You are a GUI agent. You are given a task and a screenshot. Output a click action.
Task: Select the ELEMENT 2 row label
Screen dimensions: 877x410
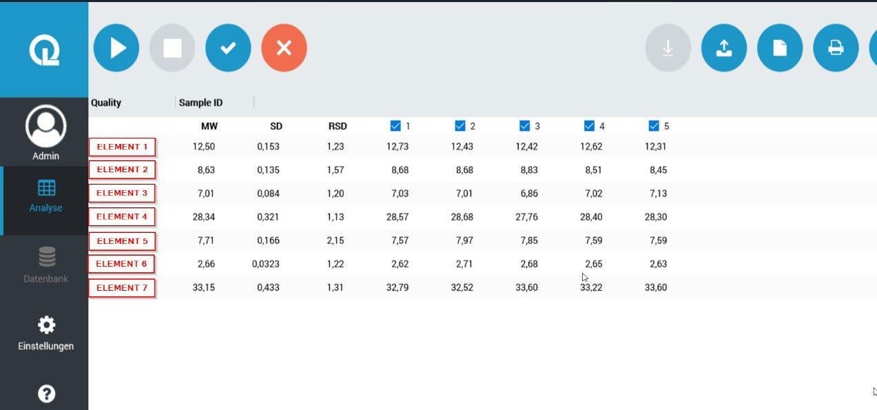[x=122, y=170]
